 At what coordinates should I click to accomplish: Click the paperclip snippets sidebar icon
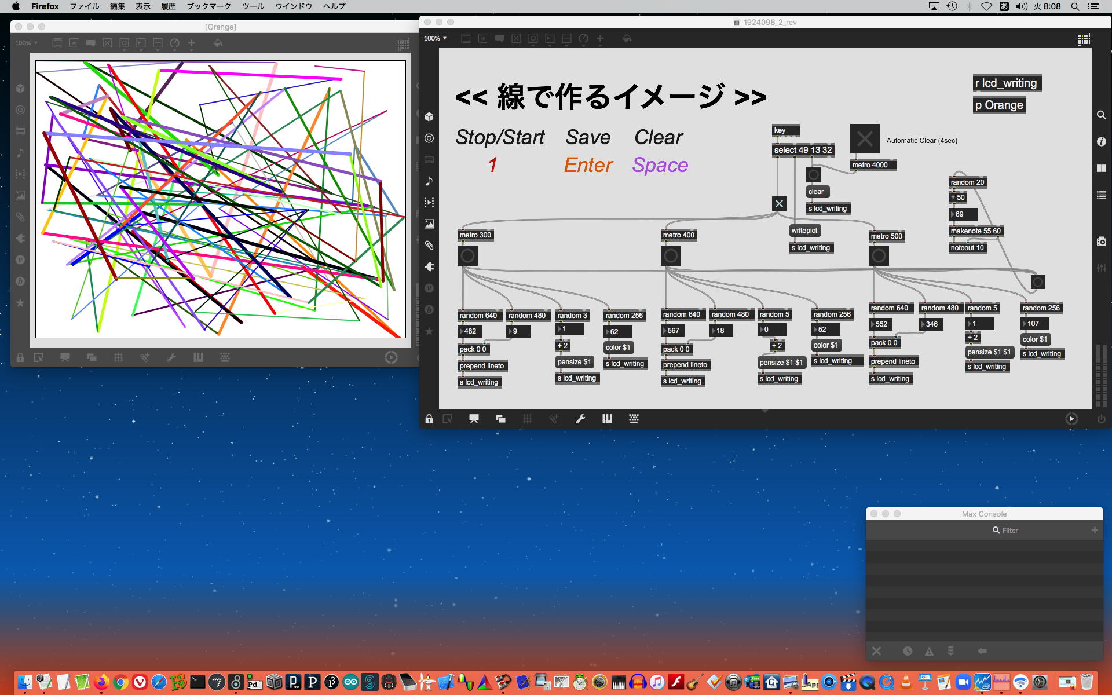click(x=429, y=246)
